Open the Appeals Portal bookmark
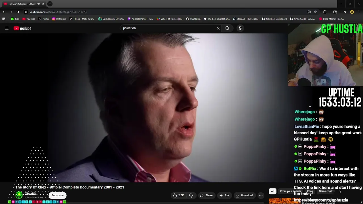The width and height of the screenshot is (363, 204). pyautogui.click(x=140, y=19)
